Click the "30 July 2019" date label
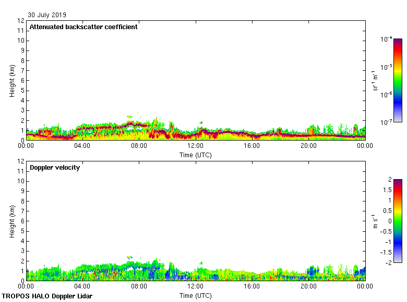407x302 pixels. pyautogui.click(x=47, y=15)
